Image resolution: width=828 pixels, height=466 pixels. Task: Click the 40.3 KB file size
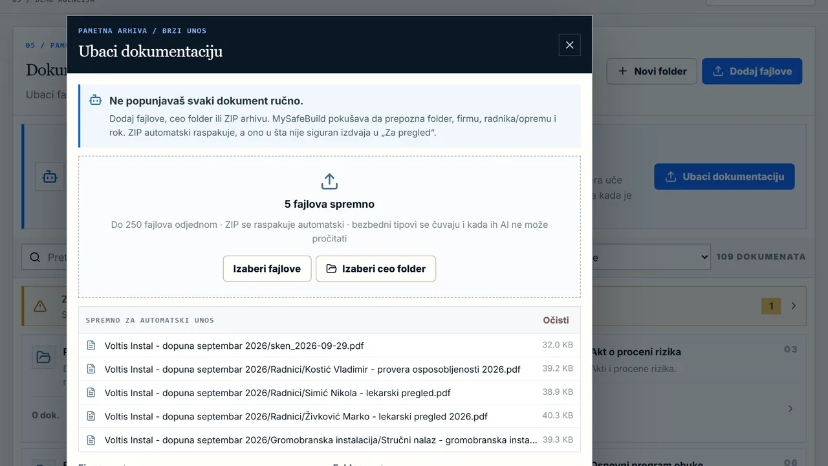(x=558, y=416)
